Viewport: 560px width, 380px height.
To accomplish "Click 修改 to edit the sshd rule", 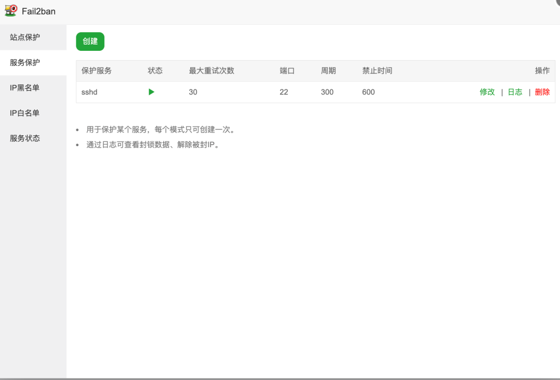I will tap(488, 92).
